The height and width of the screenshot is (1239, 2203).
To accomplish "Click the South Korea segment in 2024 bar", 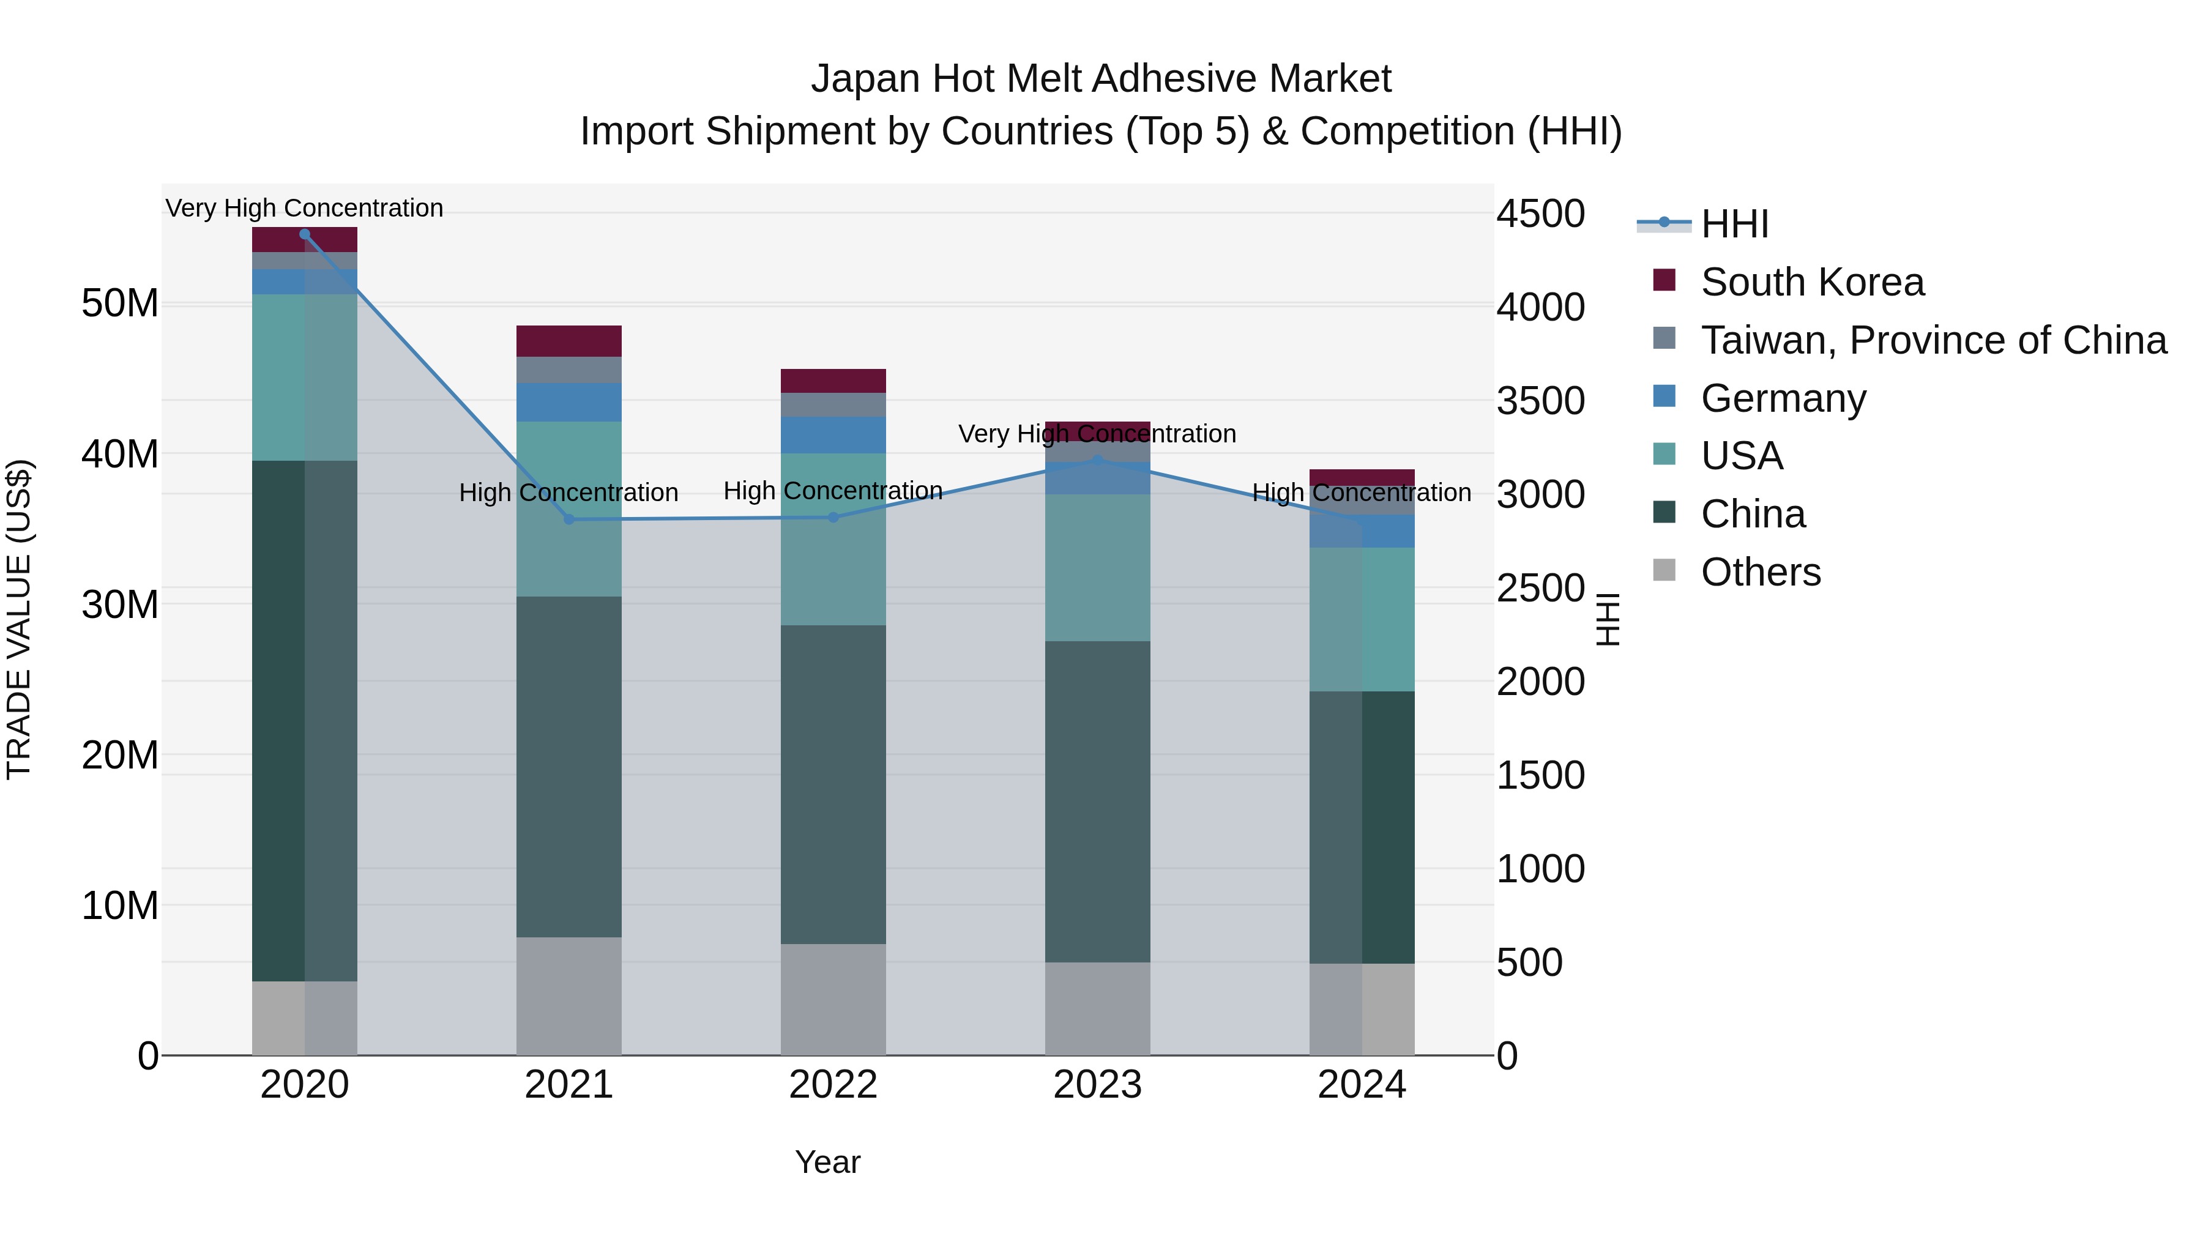I will 1362,477.
